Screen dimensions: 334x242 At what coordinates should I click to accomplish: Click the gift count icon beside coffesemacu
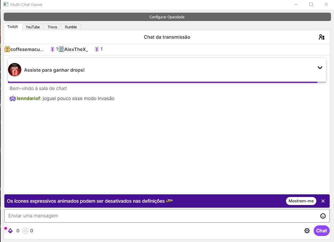(x=52, y=49)
